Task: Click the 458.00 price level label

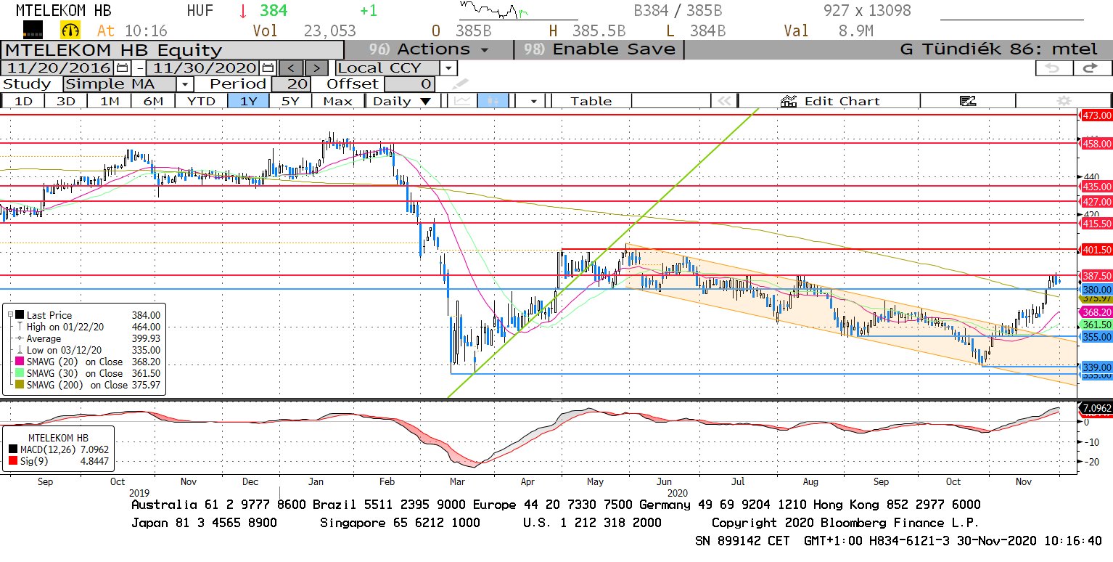Action: click(x=1096, y=144)
